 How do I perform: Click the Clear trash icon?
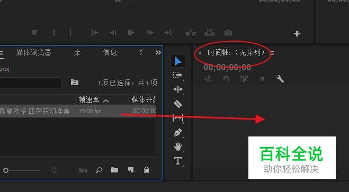[x=146, y=170]
